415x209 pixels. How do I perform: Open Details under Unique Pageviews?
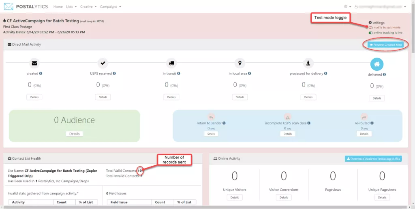[x=382, y=197]
